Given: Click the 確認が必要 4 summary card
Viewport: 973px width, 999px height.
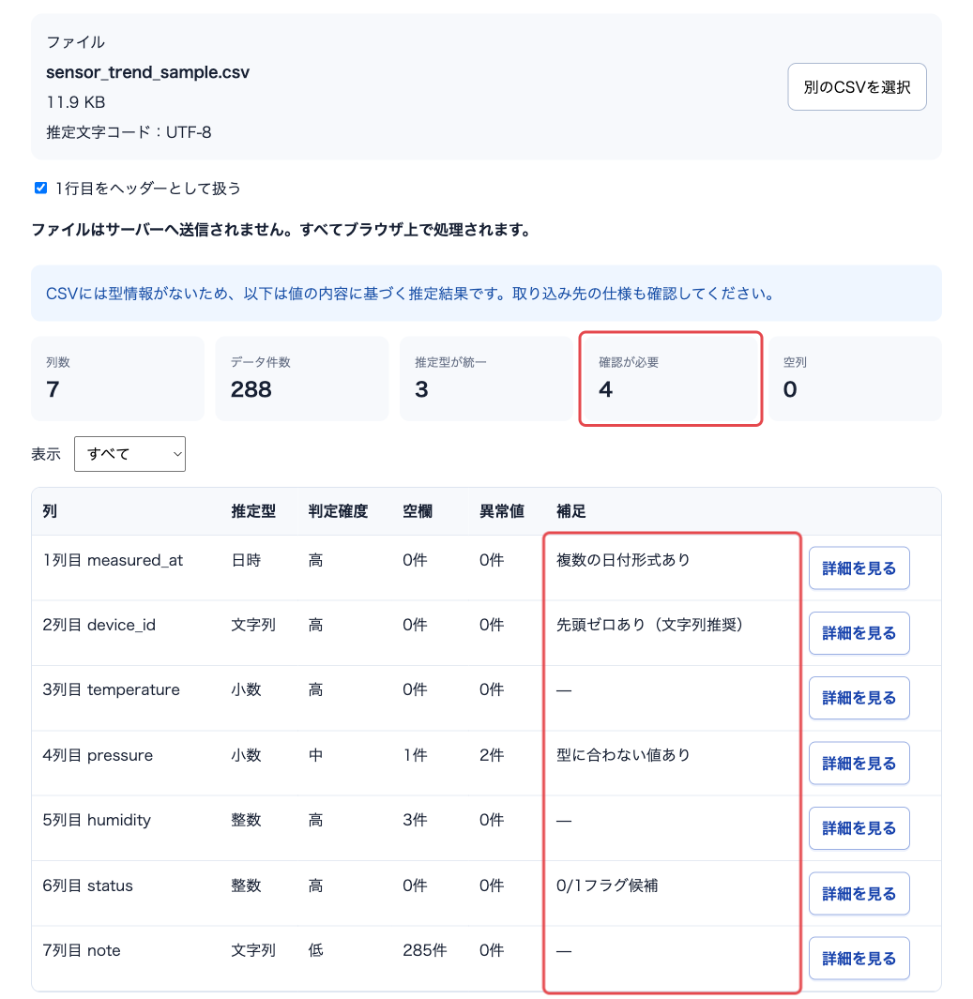Looking at the screenshot, I should [671, 378].
